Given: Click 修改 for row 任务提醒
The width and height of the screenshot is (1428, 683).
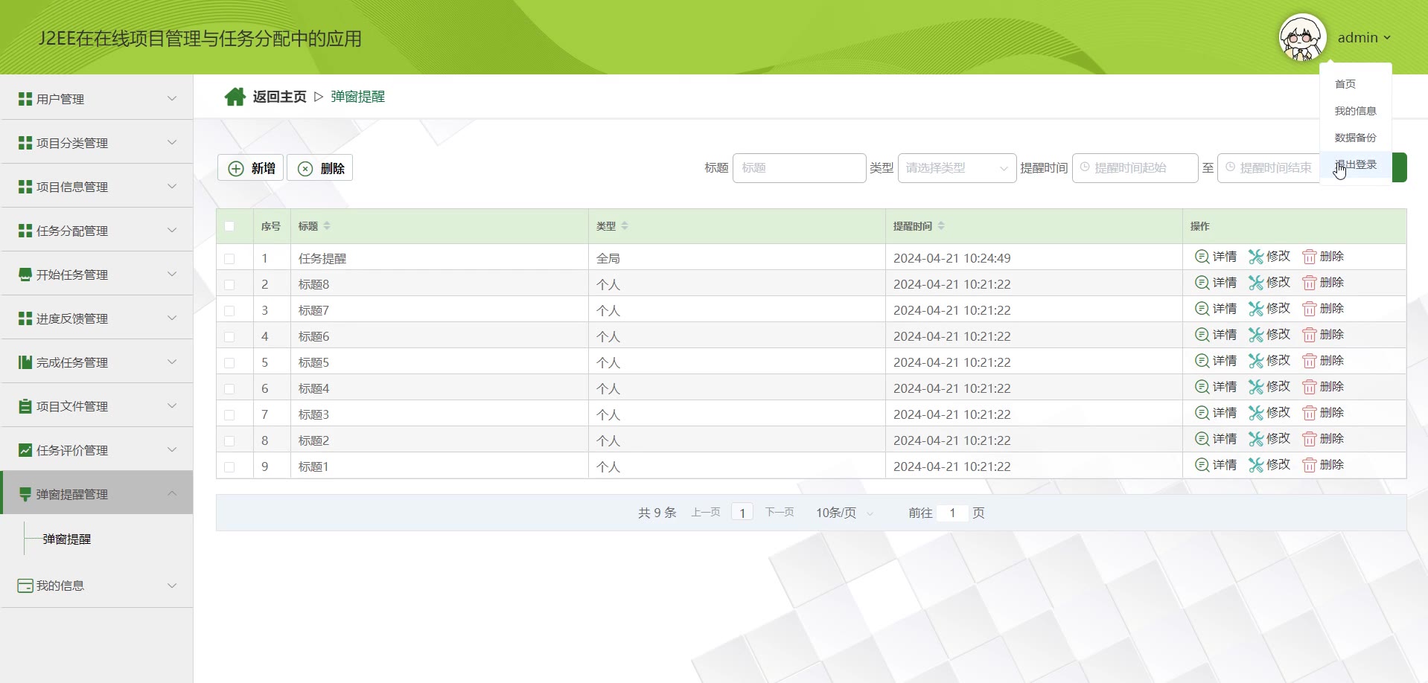Looking at the screenshot, I should (1269, 257).
